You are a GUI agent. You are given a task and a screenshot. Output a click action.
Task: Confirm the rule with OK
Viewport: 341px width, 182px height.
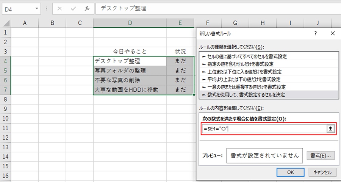291,173
